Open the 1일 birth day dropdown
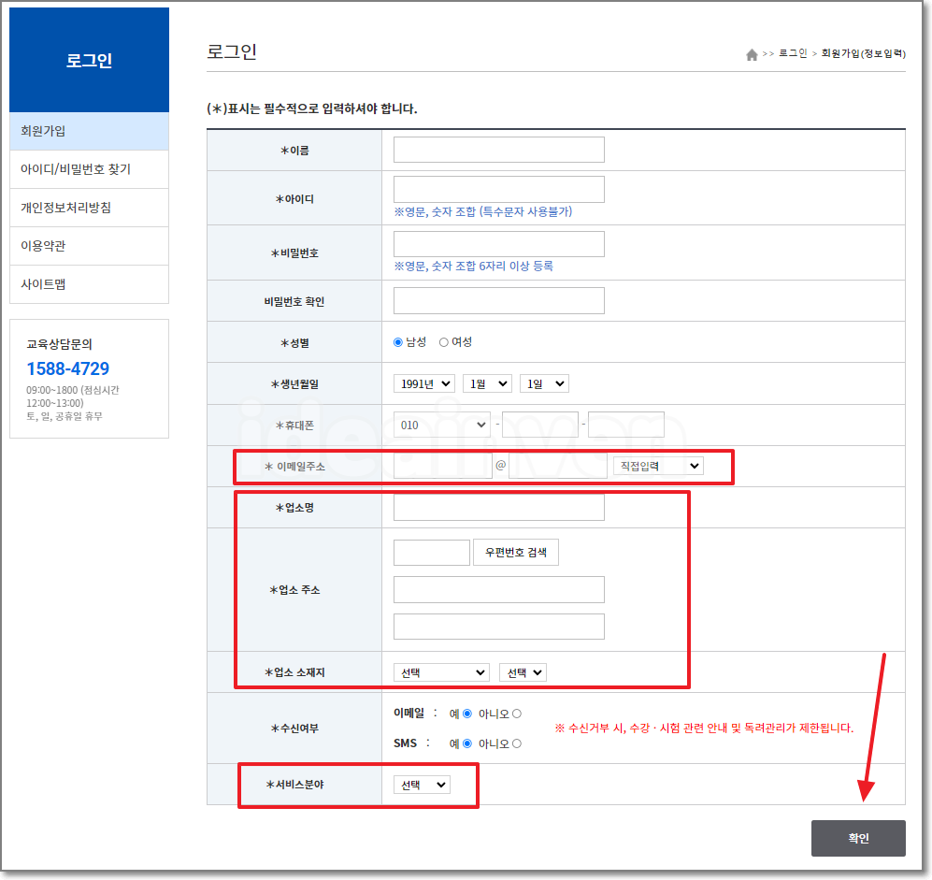 [543, 383]
